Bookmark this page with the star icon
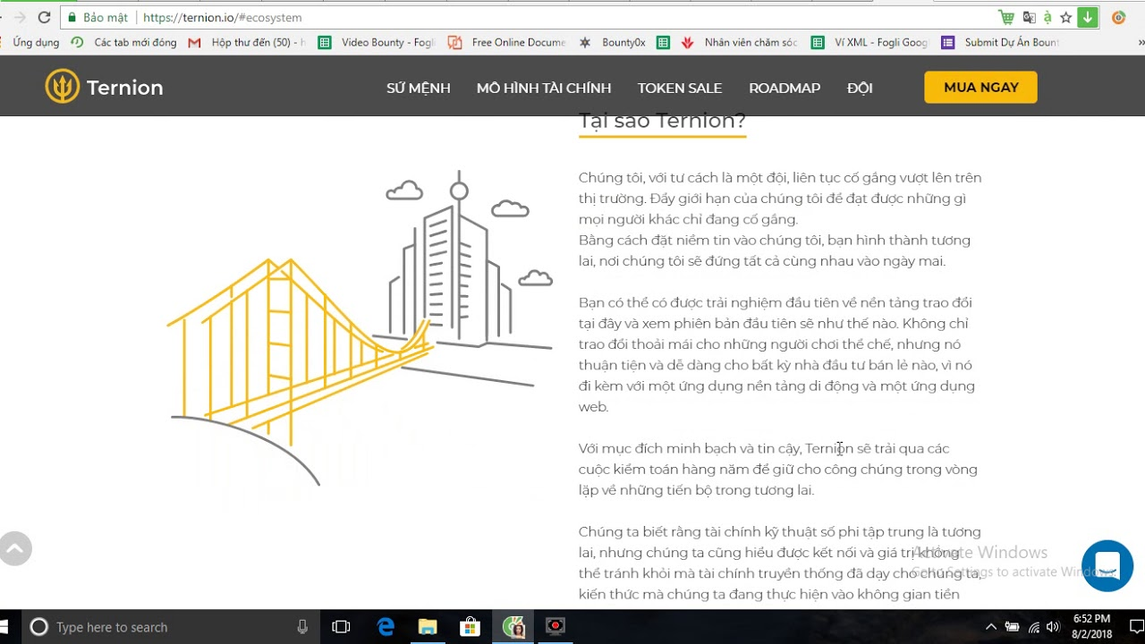Screen dimensions: 1145x644 1066,17
